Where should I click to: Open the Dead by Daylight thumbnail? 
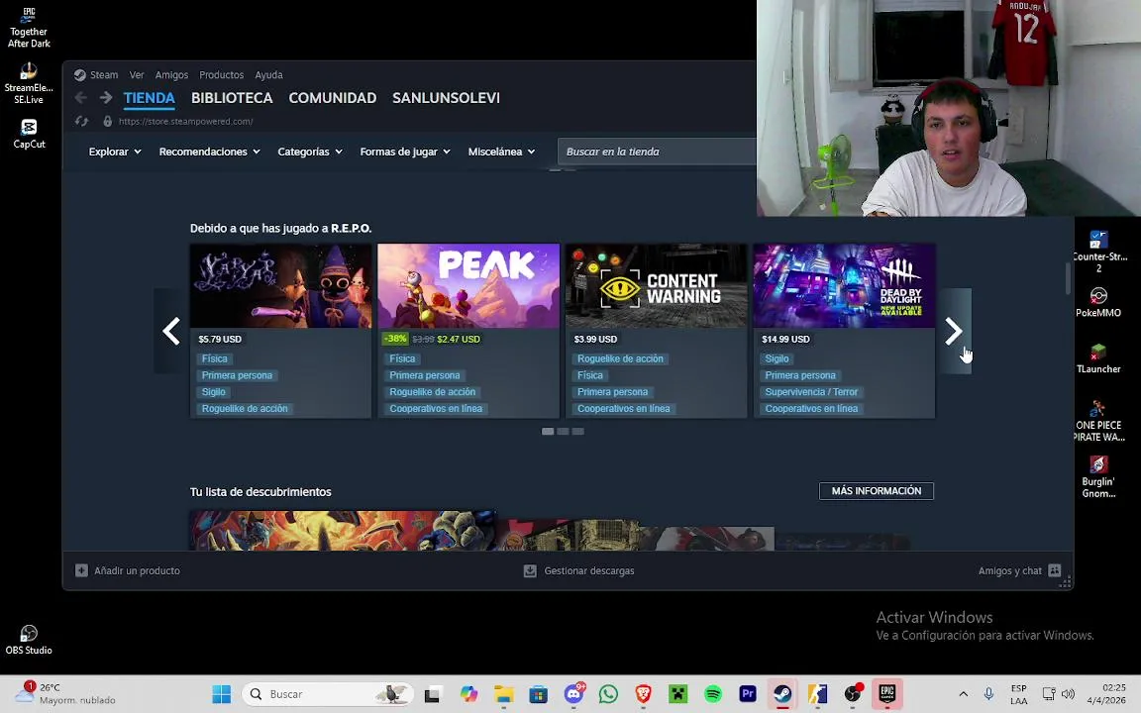click(x=844, y=285)
